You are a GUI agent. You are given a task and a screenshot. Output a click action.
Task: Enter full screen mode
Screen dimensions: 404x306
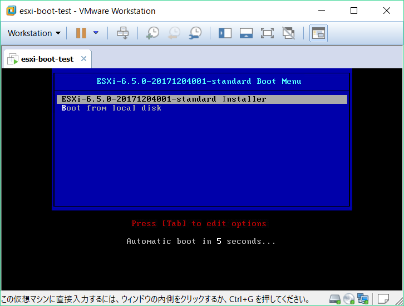(267, 33)
